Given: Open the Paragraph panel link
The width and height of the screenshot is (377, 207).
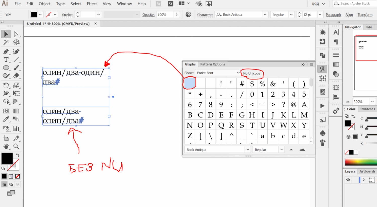Looking at the screenshot, I should tap(333, 15).
